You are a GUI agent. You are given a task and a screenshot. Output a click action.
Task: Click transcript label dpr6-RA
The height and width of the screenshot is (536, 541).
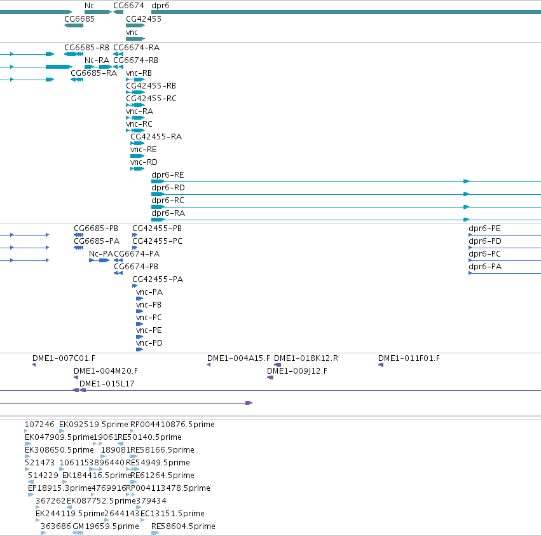[168, 213]
